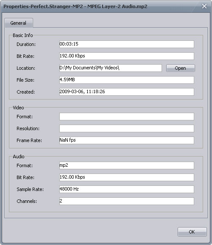Screen dimensions: 212x245
Task: Click the 'Location:' label
Action: 26,68
